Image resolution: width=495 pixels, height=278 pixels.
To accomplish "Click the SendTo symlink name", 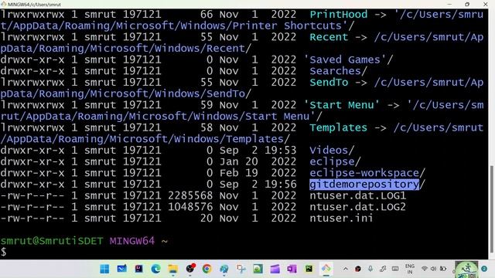I will [329, 83].
